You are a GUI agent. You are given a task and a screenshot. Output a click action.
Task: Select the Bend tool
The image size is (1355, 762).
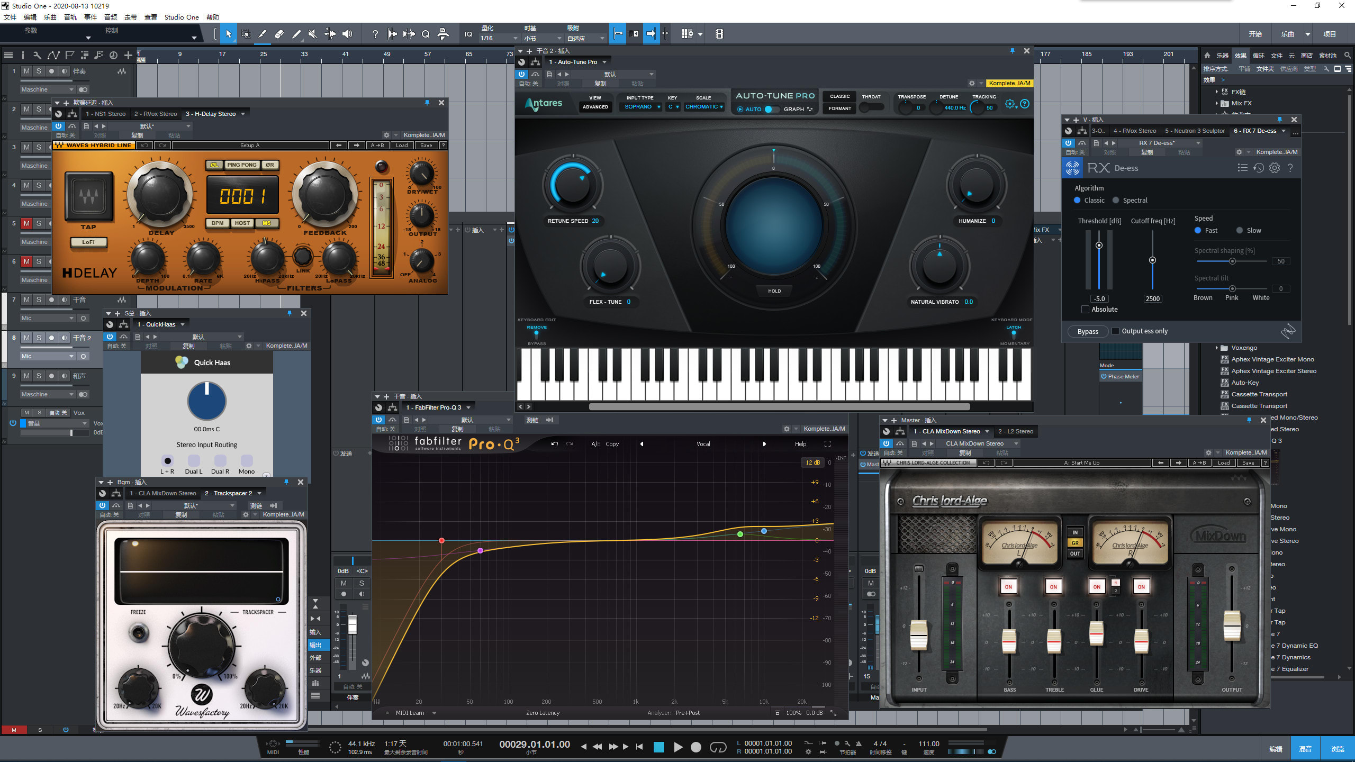330,34
